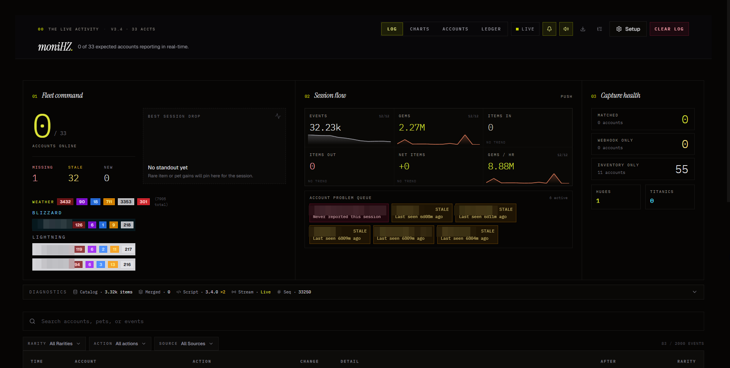Viewport: 730px width, 368px height.
Task: Select the blue 18 weather badge
Action: tap(95, 202)
